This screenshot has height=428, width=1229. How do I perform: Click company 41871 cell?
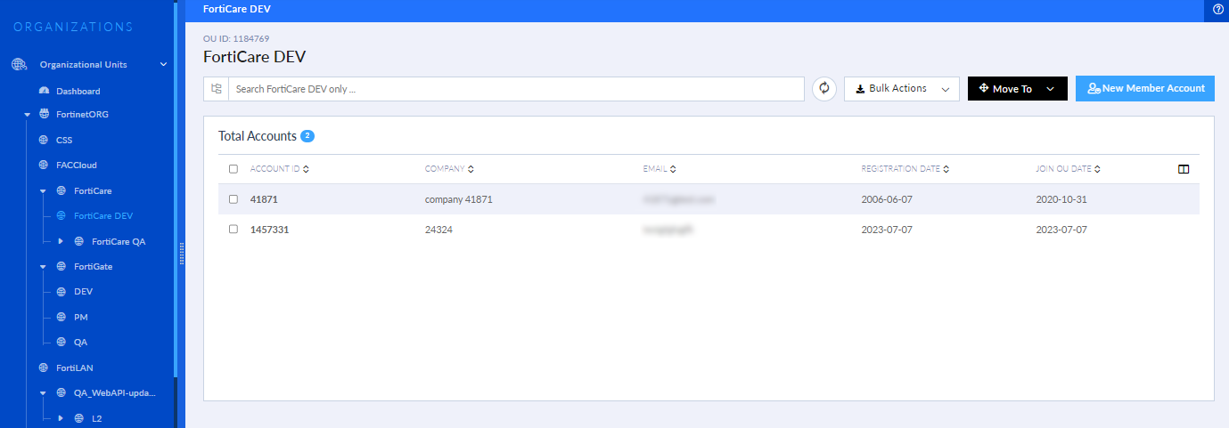(459, 199)
